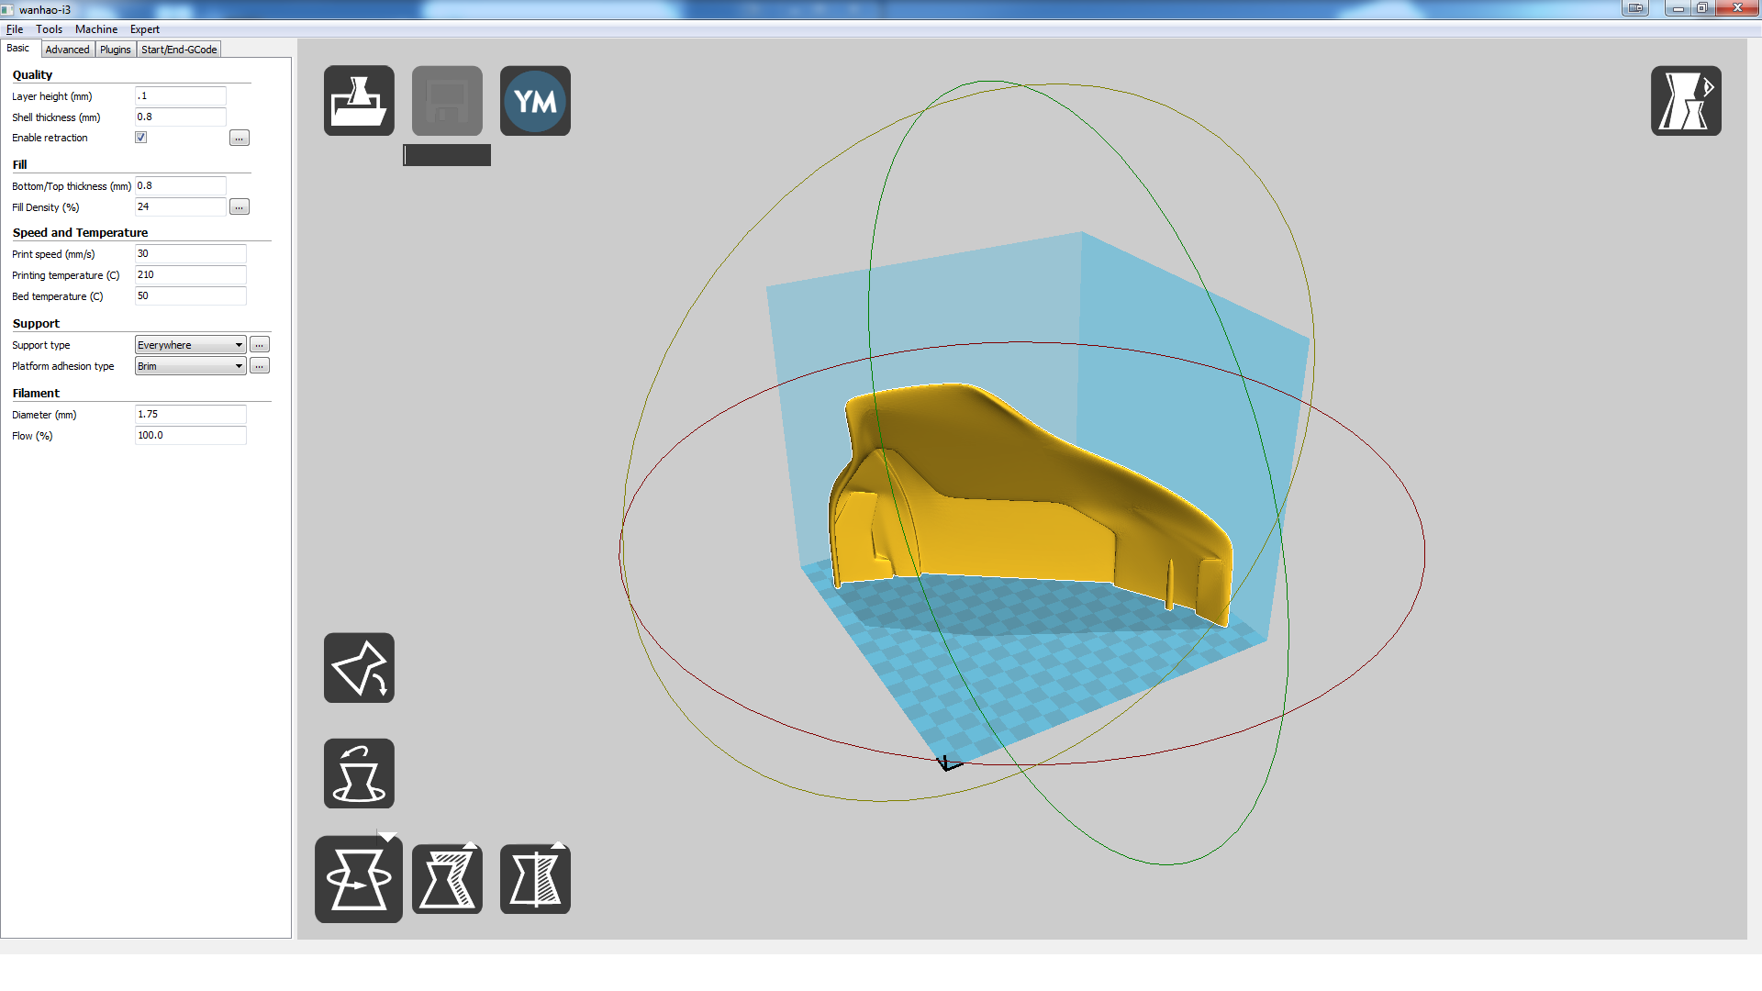
Task: Select the Mirror tool icon
Action: tap(535, 879)
